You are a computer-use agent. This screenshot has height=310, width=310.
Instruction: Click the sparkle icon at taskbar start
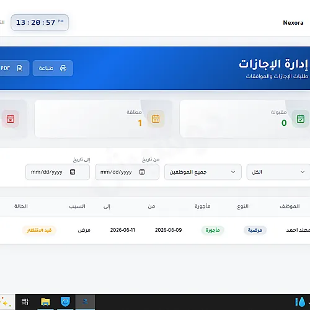[6, 302]
